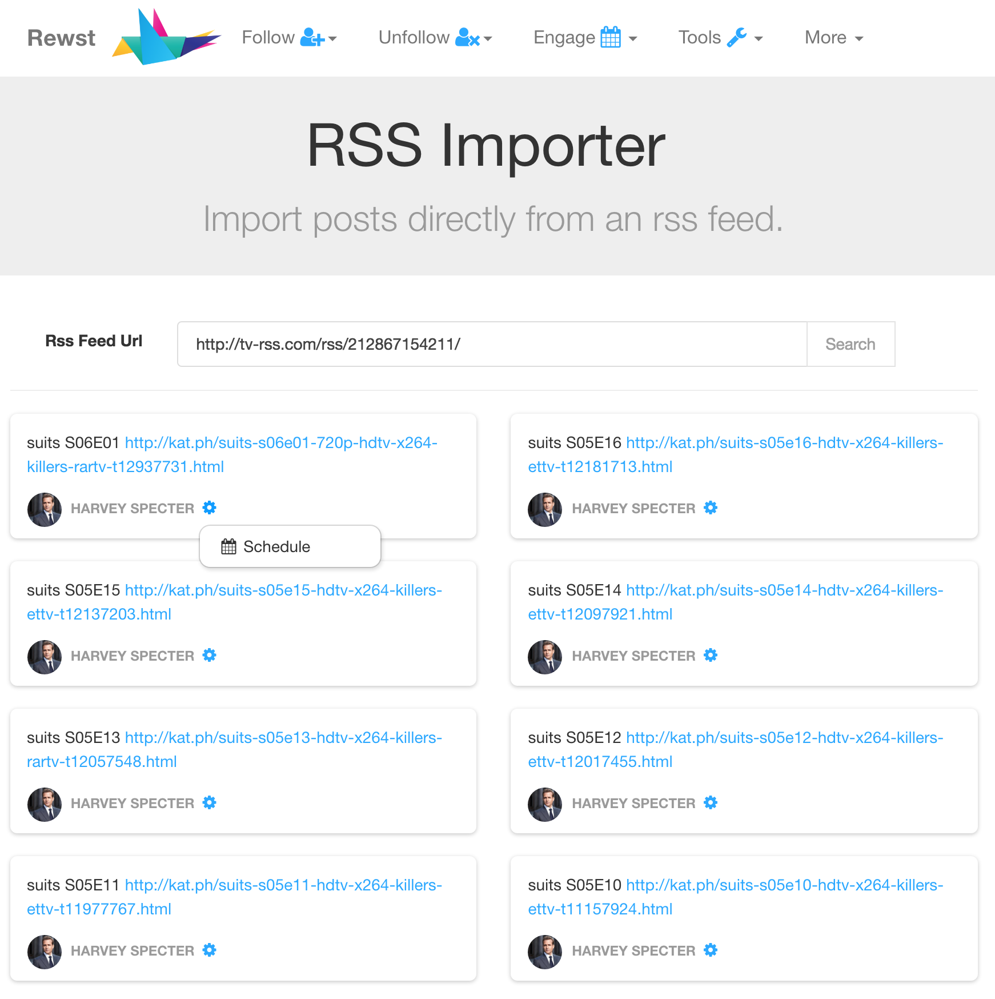The height and width of the screenshot is (999, 995).
Task: Click Harvey Specter avatar on S05E16 card
Action: [545, 509]
